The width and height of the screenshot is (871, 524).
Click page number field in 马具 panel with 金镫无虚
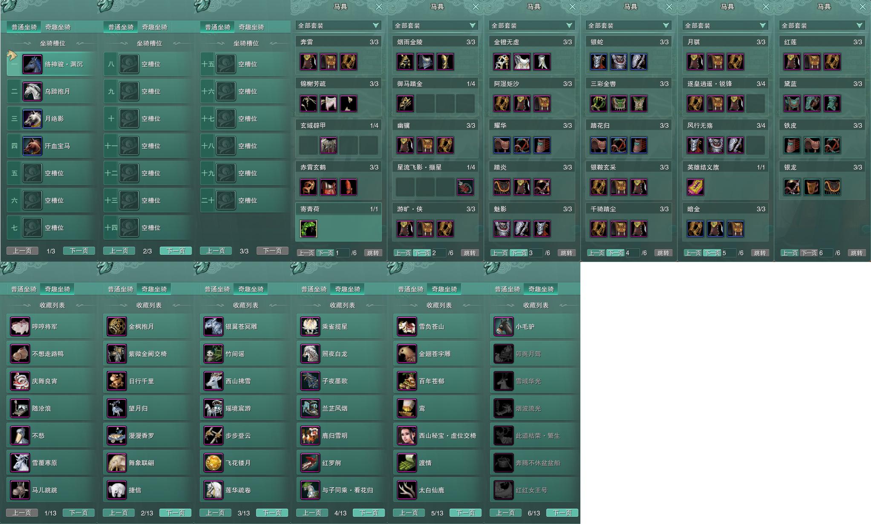coord(535,253)
